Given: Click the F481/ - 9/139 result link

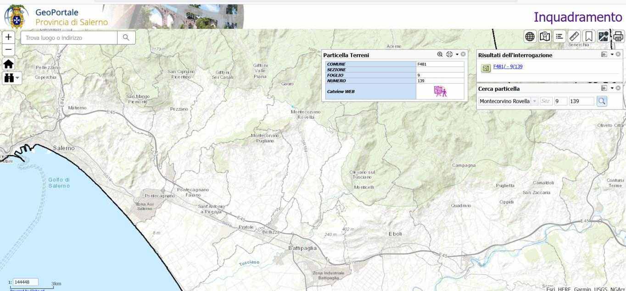Looking at the screenshot, I should [x=508, y=67].
